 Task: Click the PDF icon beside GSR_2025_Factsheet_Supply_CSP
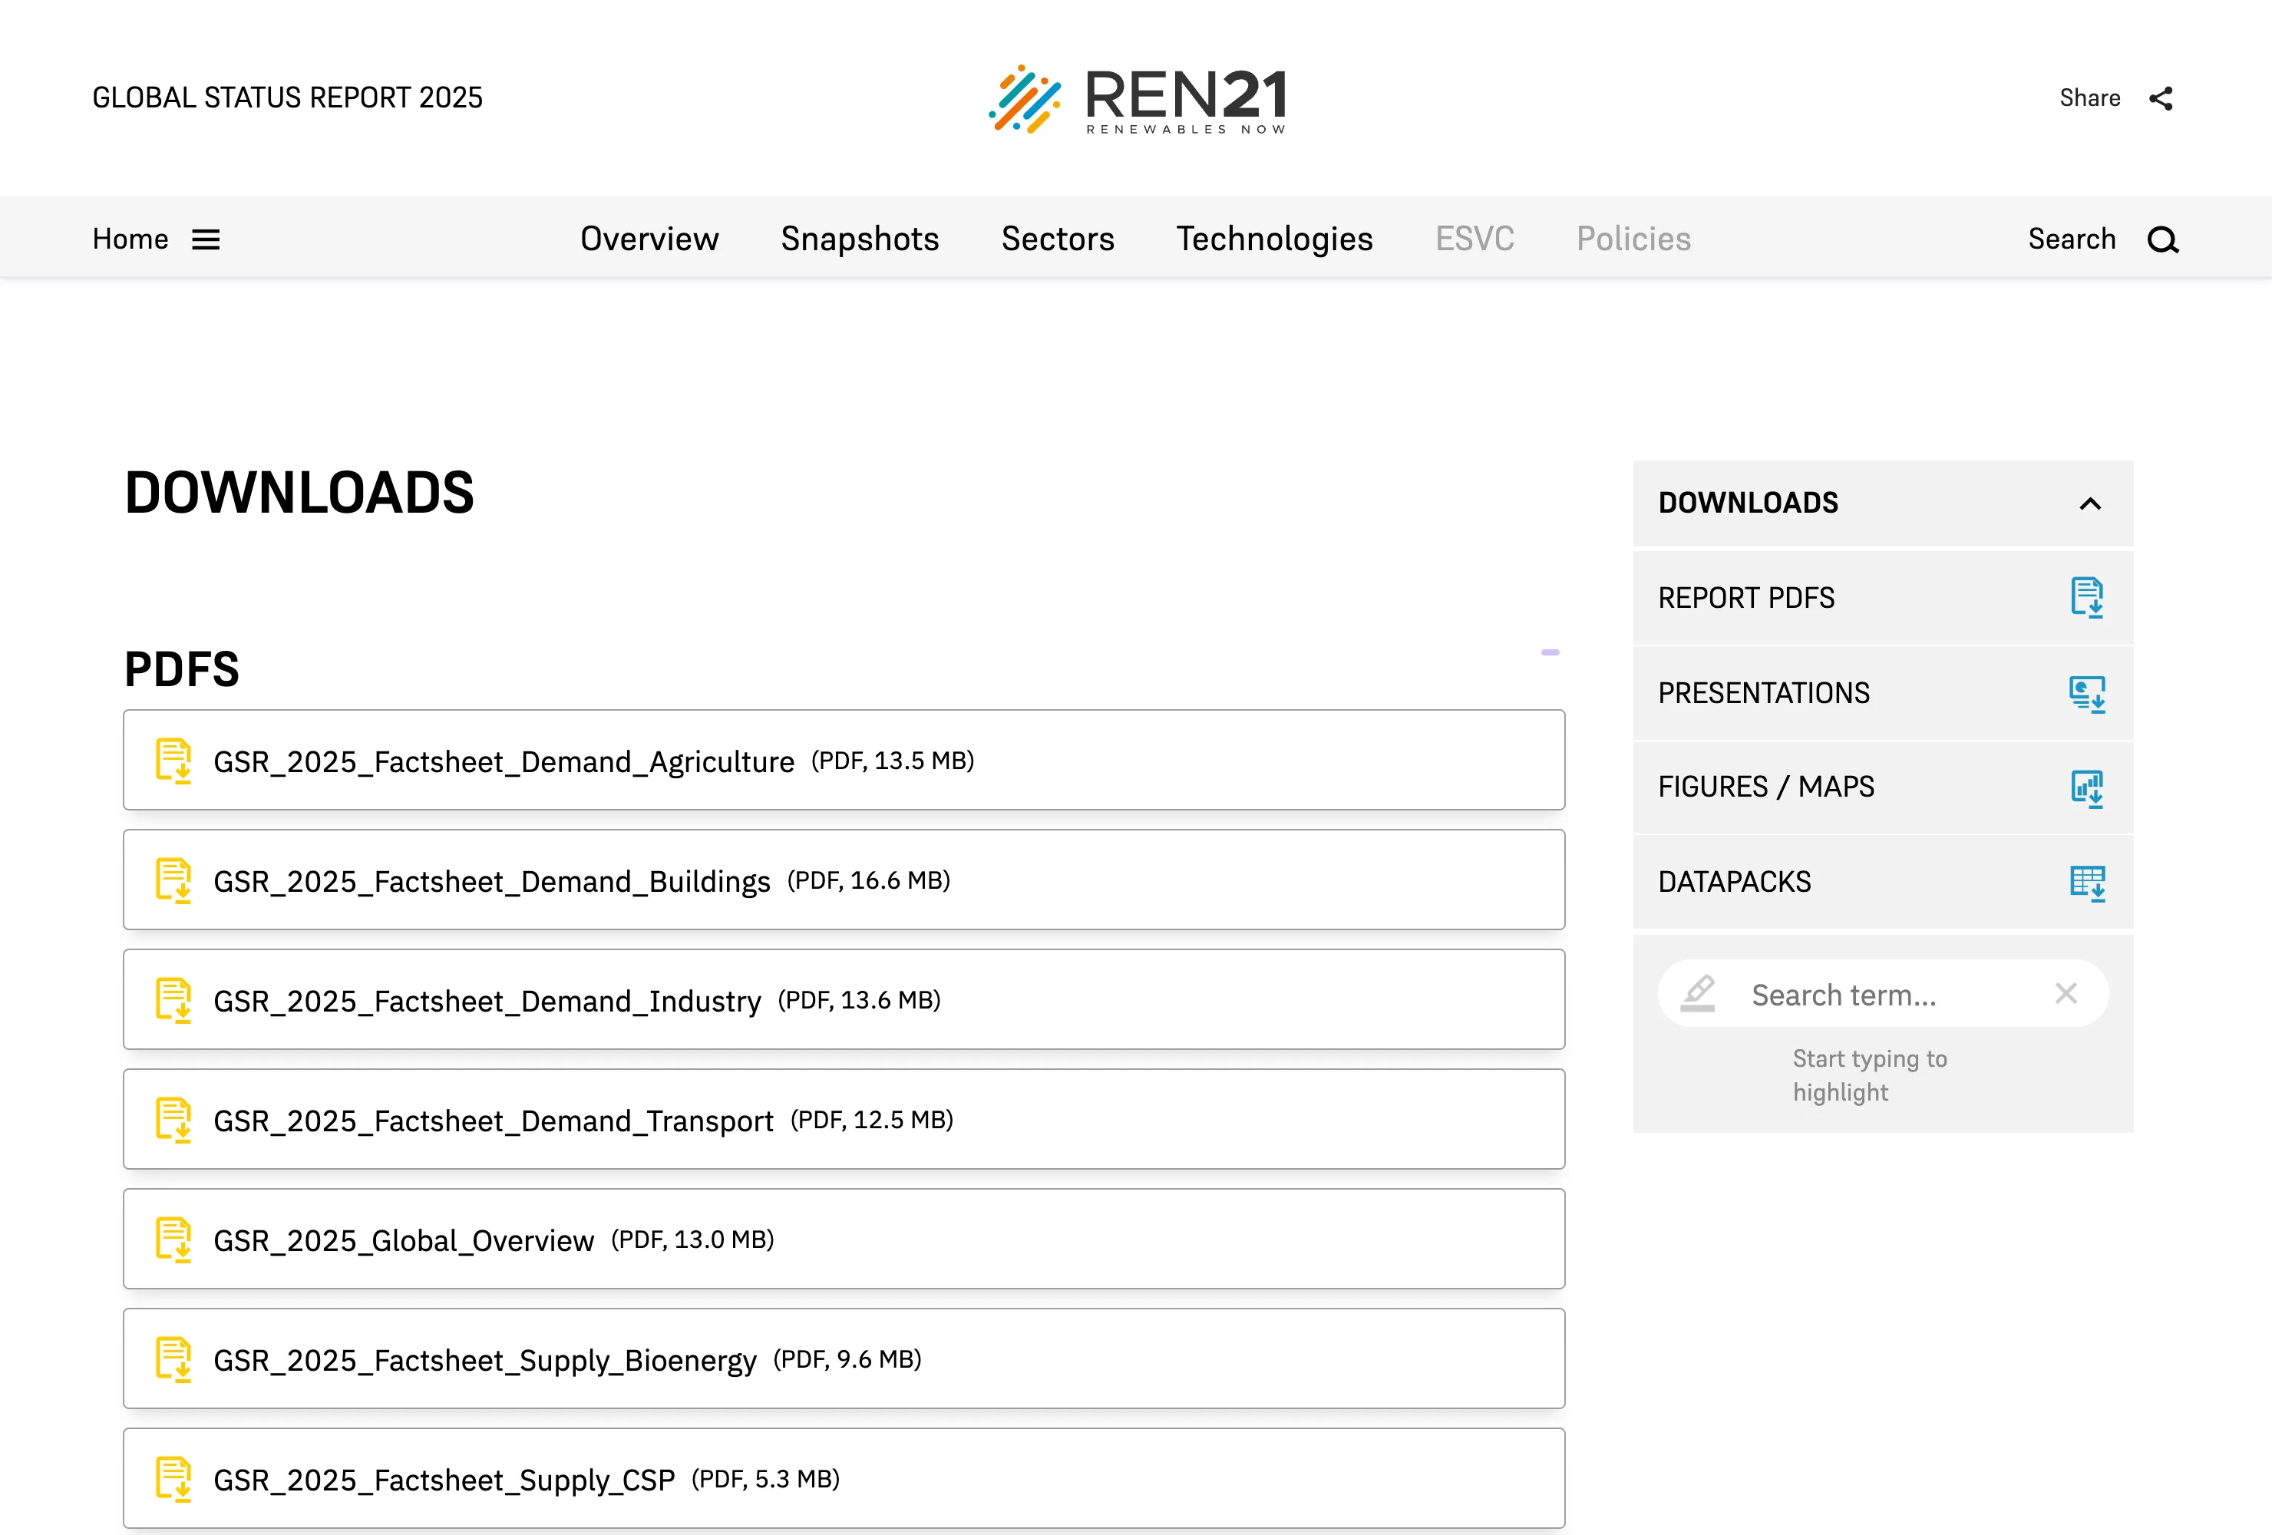coord(174,1479)
